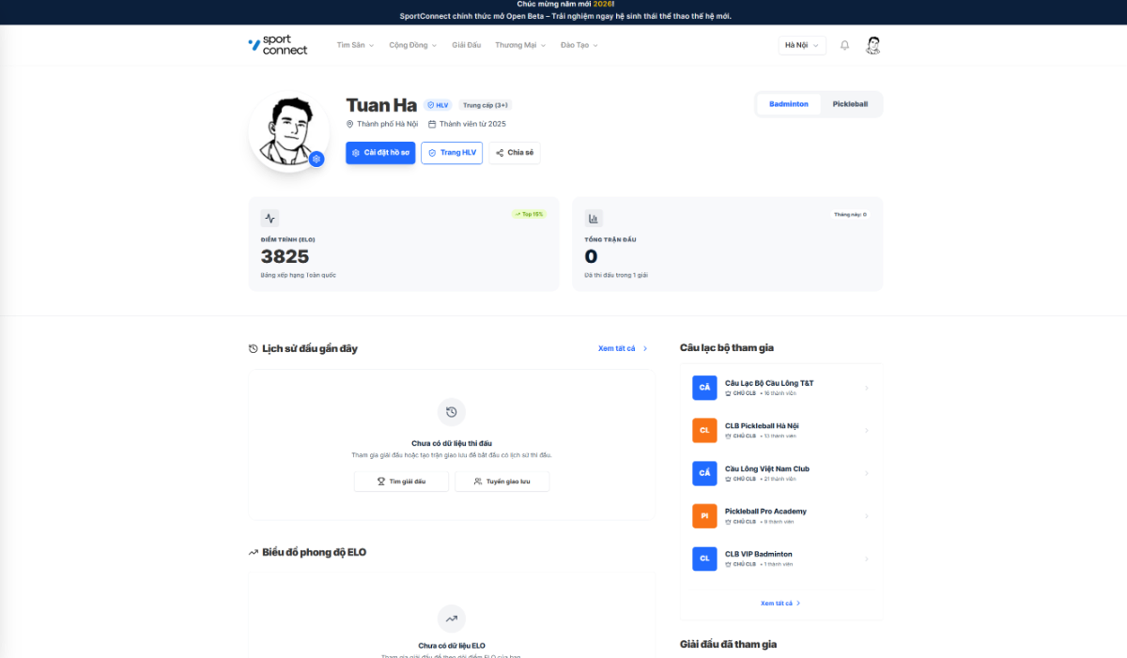
Task: Click the total matches bar chart icon
Action: 594,219
